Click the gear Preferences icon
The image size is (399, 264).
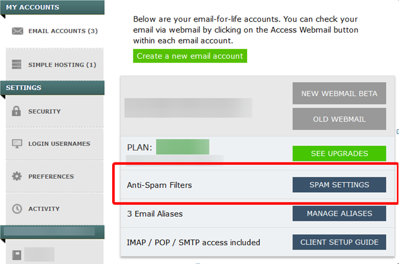pos(17,176)
